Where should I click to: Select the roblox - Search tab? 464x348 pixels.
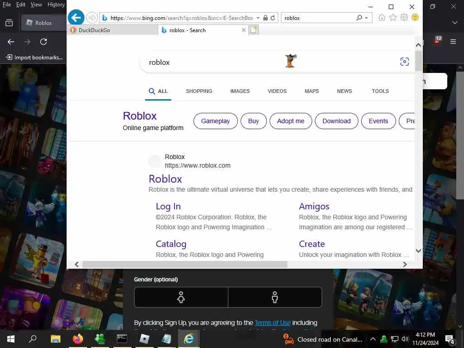(203, 30)
